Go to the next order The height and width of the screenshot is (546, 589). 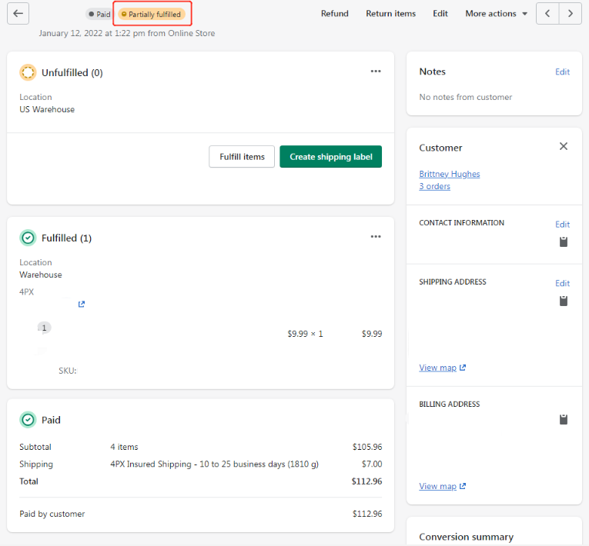tap(570, 14)
